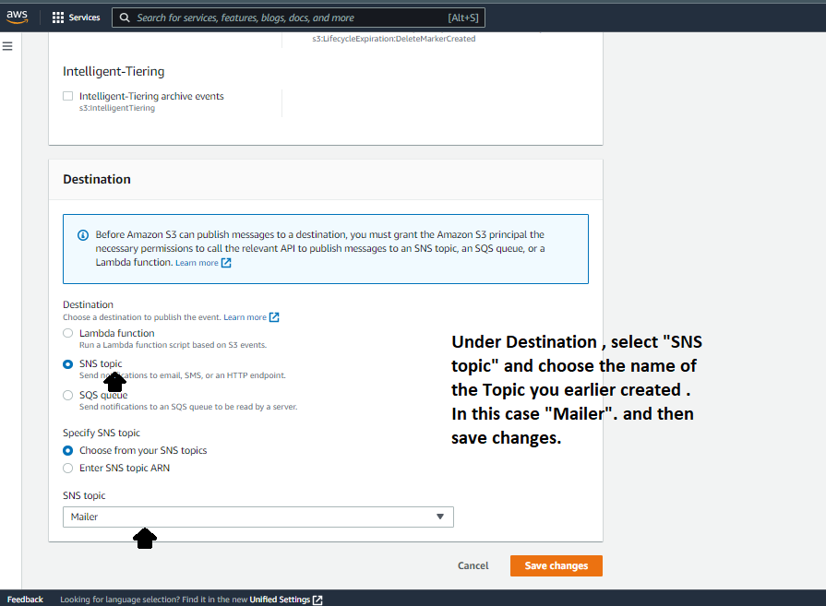Open Learn more link in permissions notice

[197, 263]
